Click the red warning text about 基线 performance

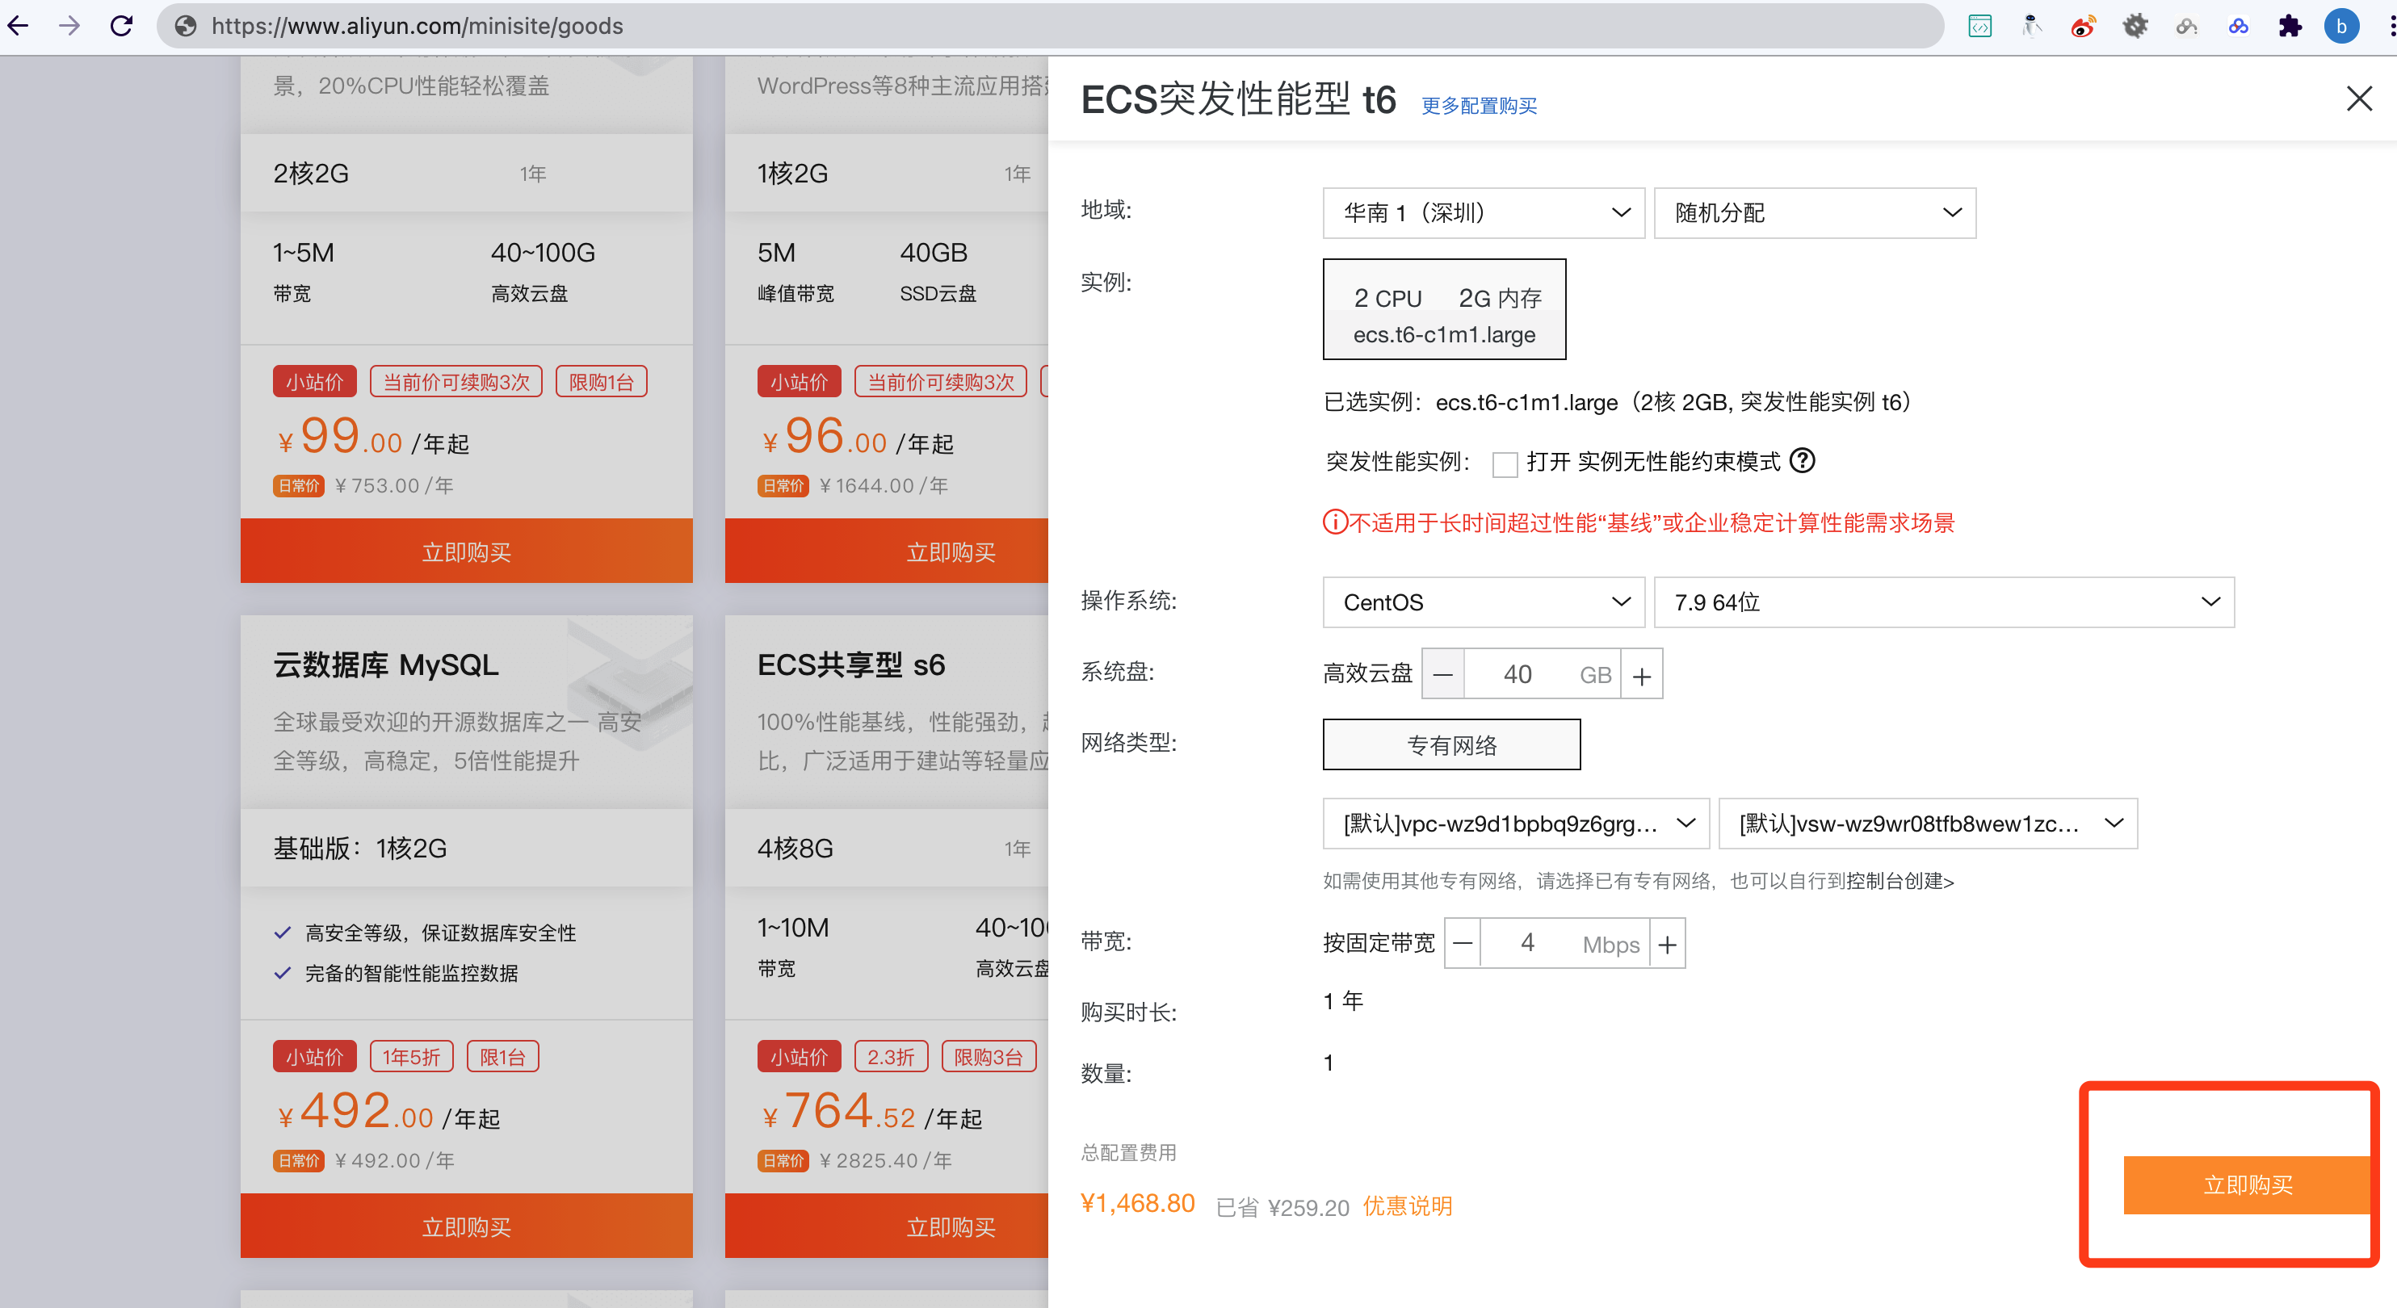point(1638,523)
